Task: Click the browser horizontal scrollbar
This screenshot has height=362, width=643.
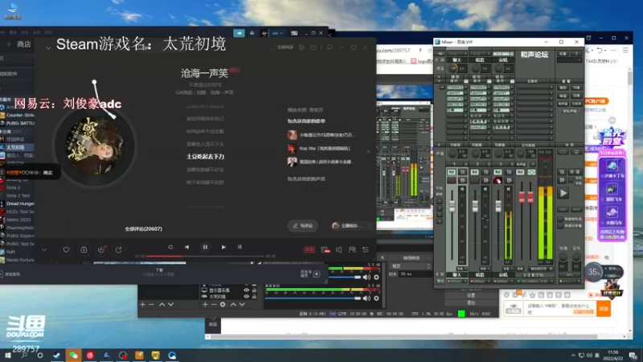Action: coord(404,336)
